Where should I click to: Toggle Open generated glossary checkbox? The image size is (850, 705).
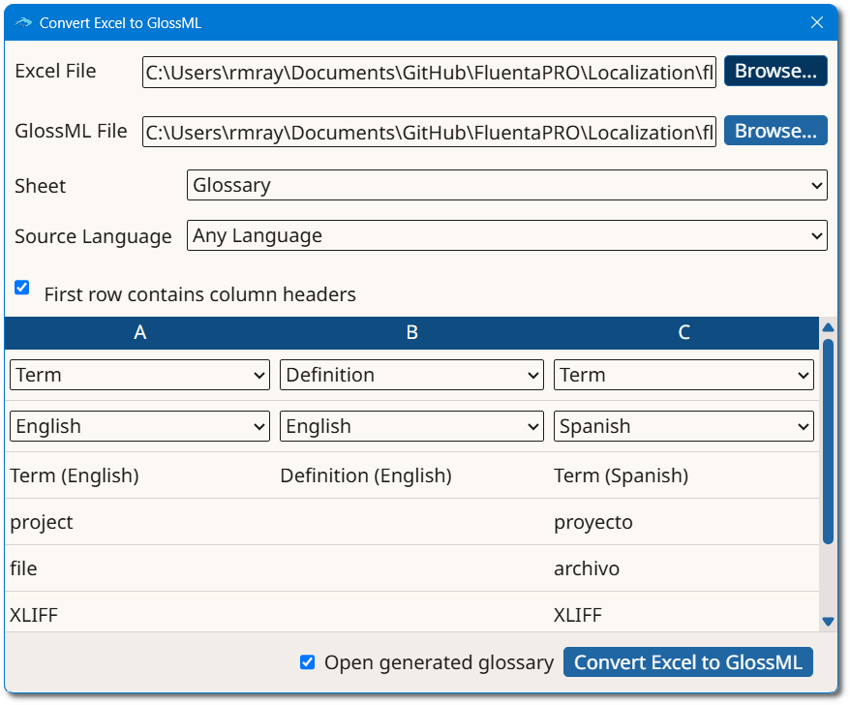pos(307,662)
